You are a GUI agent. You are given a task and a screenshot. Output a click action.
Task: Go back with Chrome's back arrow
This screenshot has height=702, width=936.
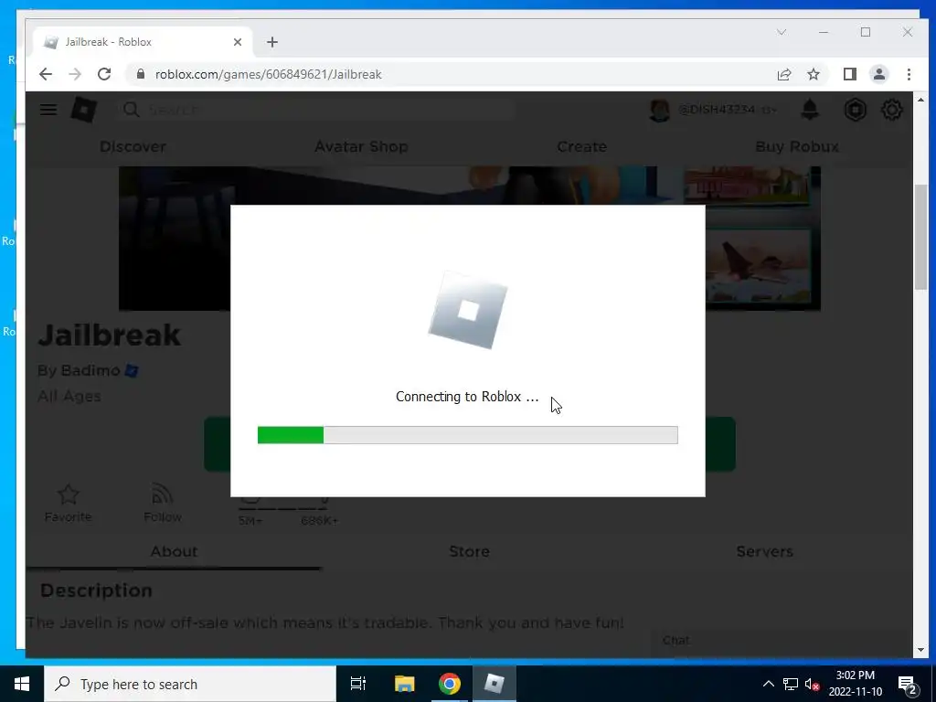[x=46, y=74]
